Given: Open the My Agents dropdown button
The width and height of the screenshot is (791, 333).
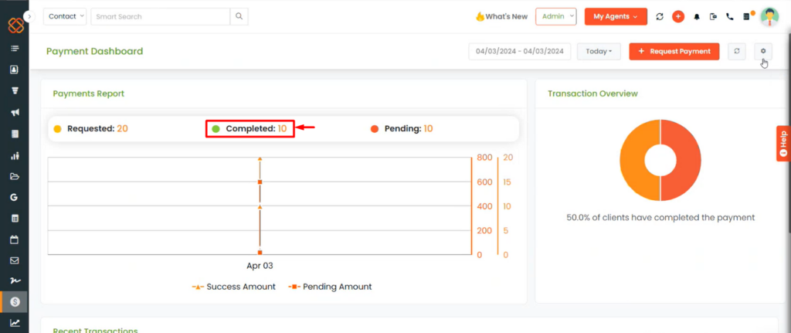Looking at the screenshot, I should [616, 16].
